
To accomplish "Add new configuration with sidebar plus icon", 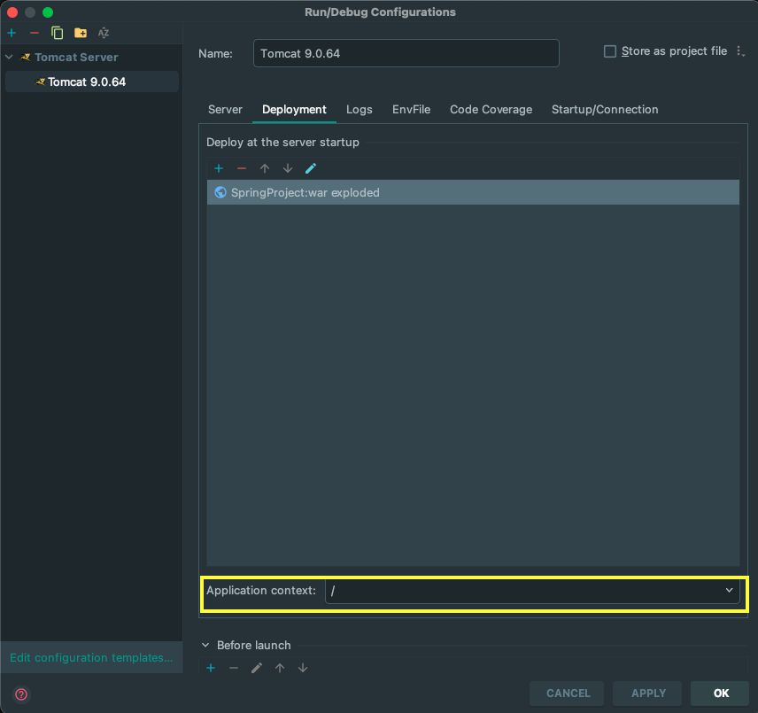I will [12, 33].
